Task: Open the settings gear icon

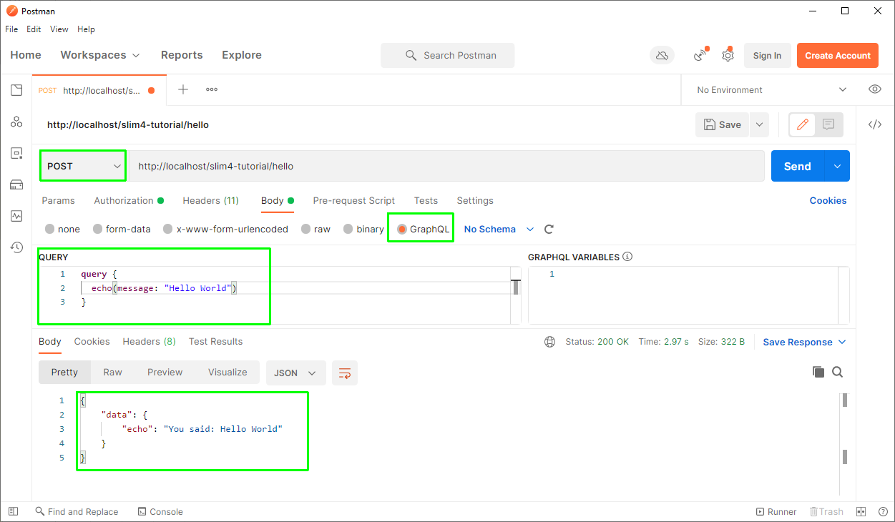Action: click(728, 56)
